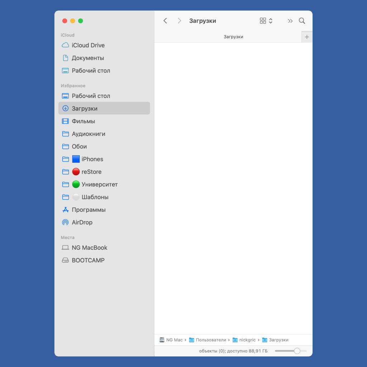Click the Загрузки download arrow icon
This screenshot has width=367, height=367.
(x=65, y=108)
